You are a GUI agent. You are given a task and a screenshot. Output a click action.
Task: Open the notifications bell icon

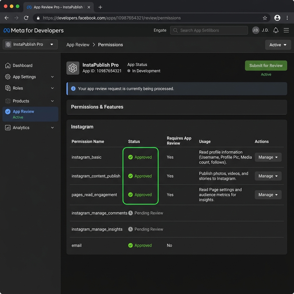[276, 30]
